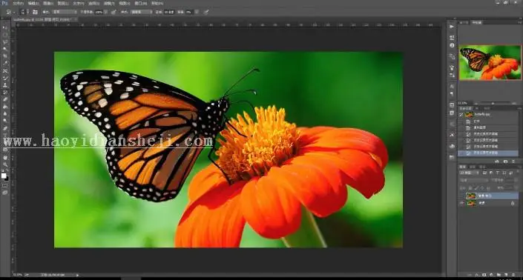Select the Zoom tool
This screenshot has height=280, width=523.
5,164
